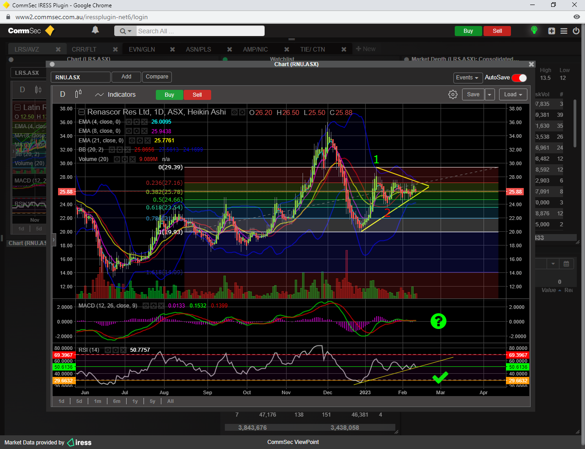The width and height of the screenshot is (585, 449).
Task: Toggle visibility of Volume (20) indicator
Action: (x=117, y=159)
